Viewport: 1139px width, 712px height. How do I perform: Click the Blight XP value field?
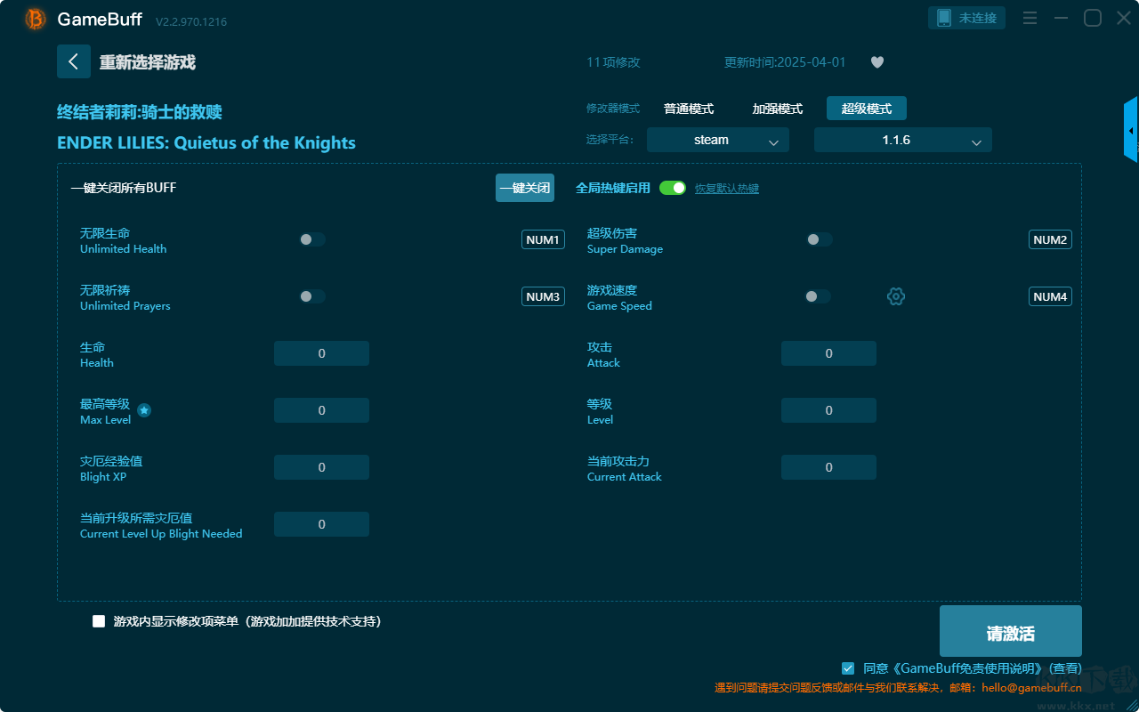(321, 467)
